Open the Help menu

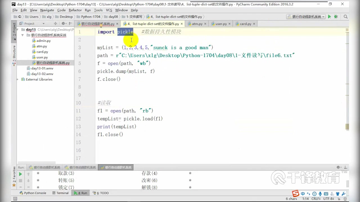point(134,10)
